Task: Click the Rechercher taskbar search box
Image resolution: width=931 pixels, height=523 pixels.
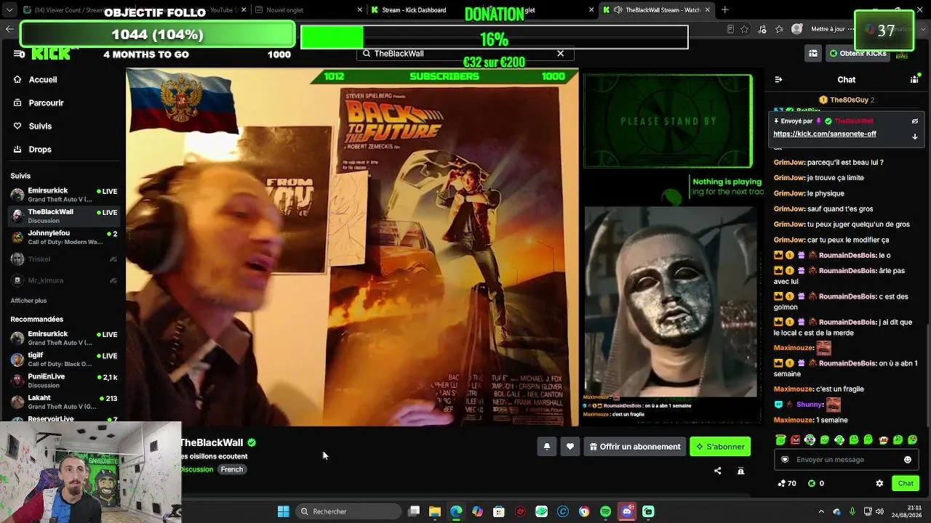Action: point(348,511)
